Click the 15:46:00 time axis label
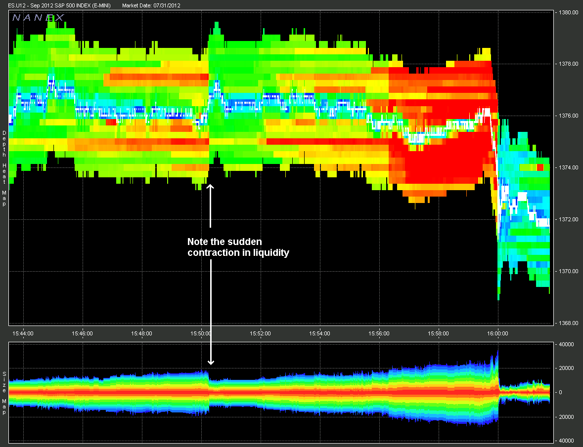583x447 pixels. 82,333
